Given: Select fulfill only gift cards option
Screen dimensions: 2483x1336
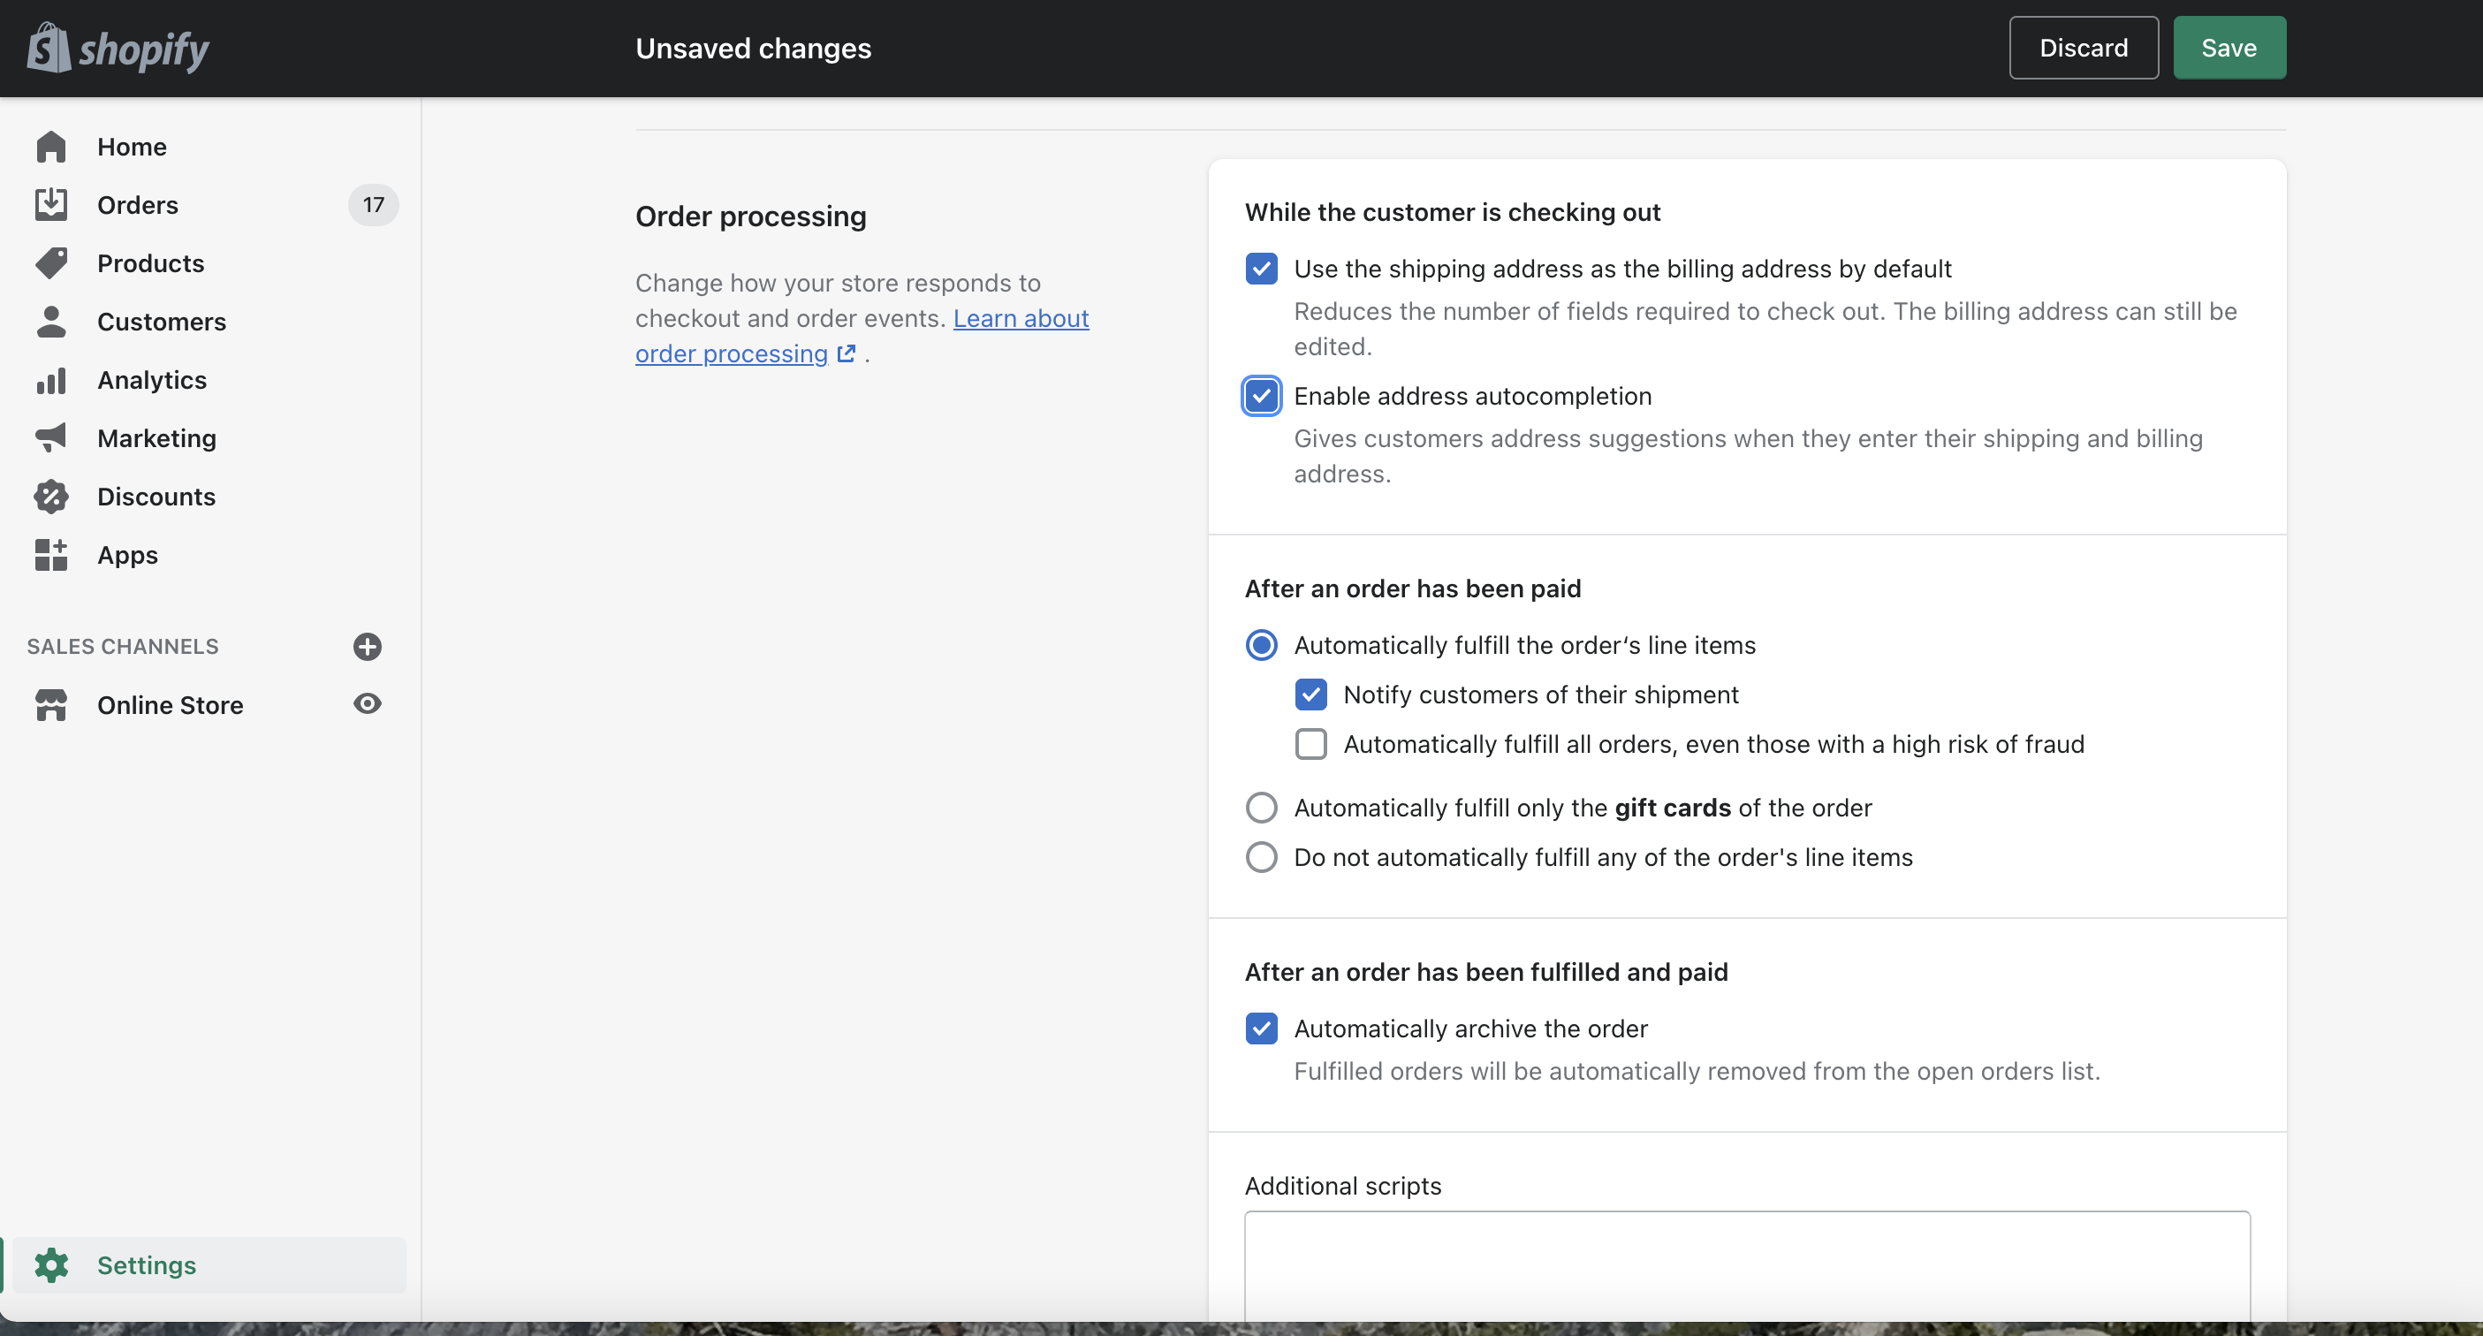Looking at the screenshot, I should (x=1261, y=807).
